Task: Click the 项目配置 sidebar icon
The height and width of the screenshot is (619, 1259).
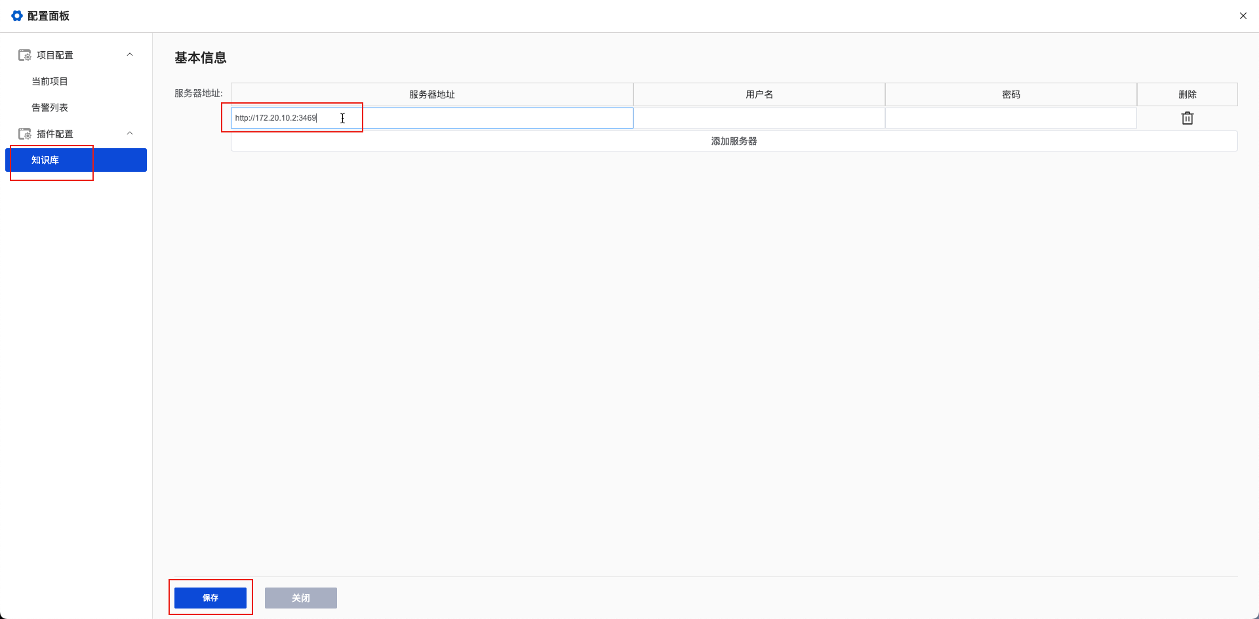Action: pos(24,55)
